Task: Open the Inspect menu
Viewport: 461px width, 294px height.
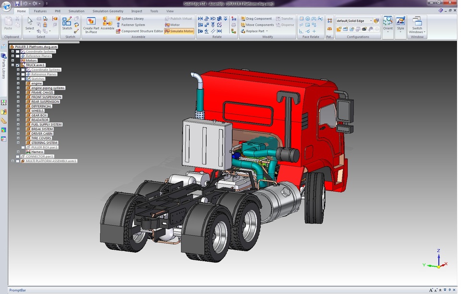Action: tap(136, 11)
